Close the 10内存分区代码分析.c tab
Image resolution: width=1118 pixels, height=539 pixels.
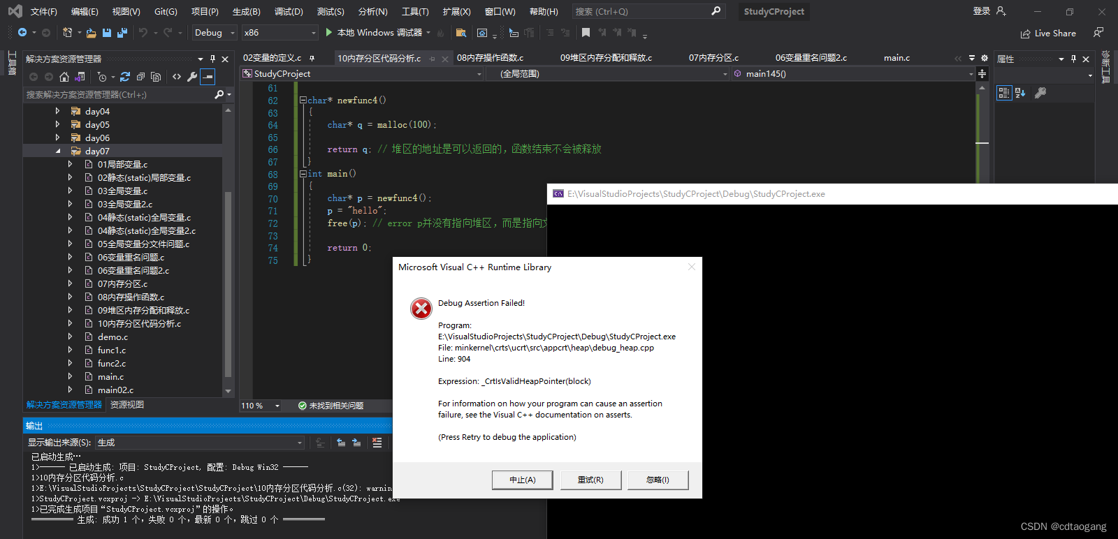pyautogui.click(x=445, y=59)
